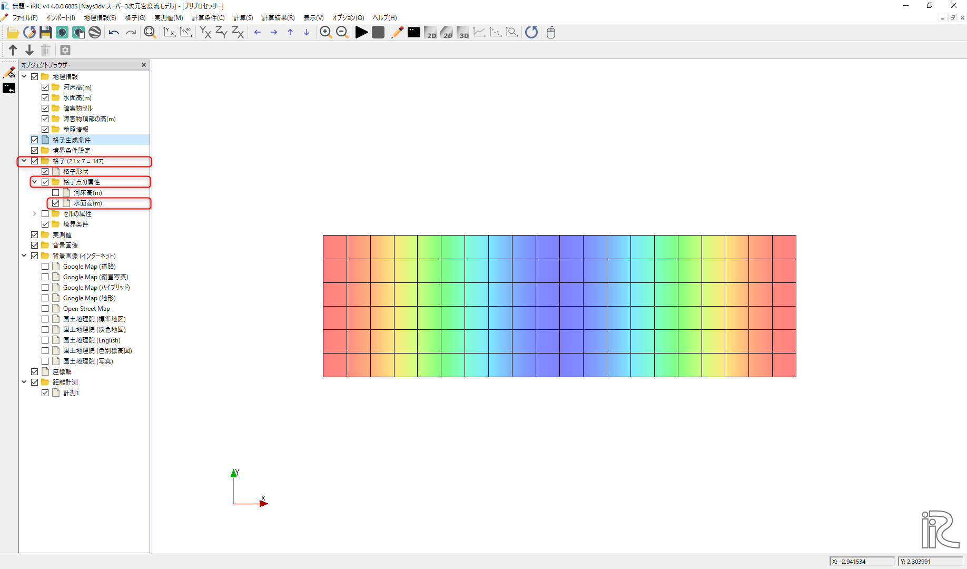Enable the 河床高(m) checkbox under 格子点の属性
967x569 pixels.
tap(56, 193)
